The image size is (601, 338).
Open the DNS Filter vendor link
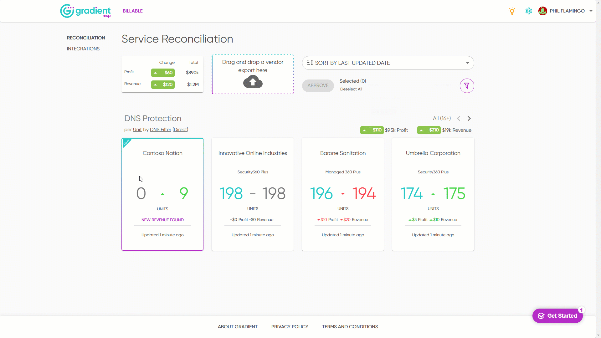point(160,130)
